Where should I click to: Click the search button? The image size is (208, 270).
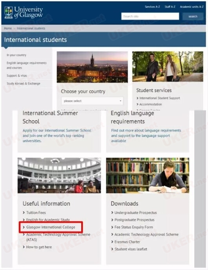193,16
